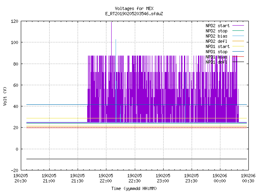
Task: Click the y-axis tick label 80
Action: tap(16, 64)
